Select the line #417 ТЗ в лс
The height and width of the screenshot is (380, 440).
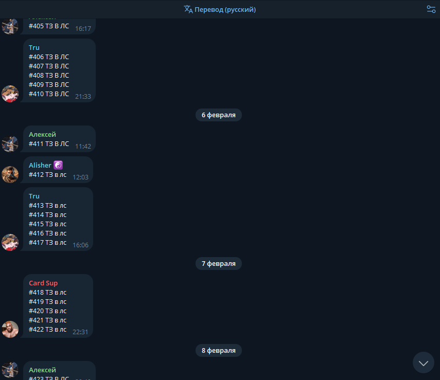tap(48, 243)
